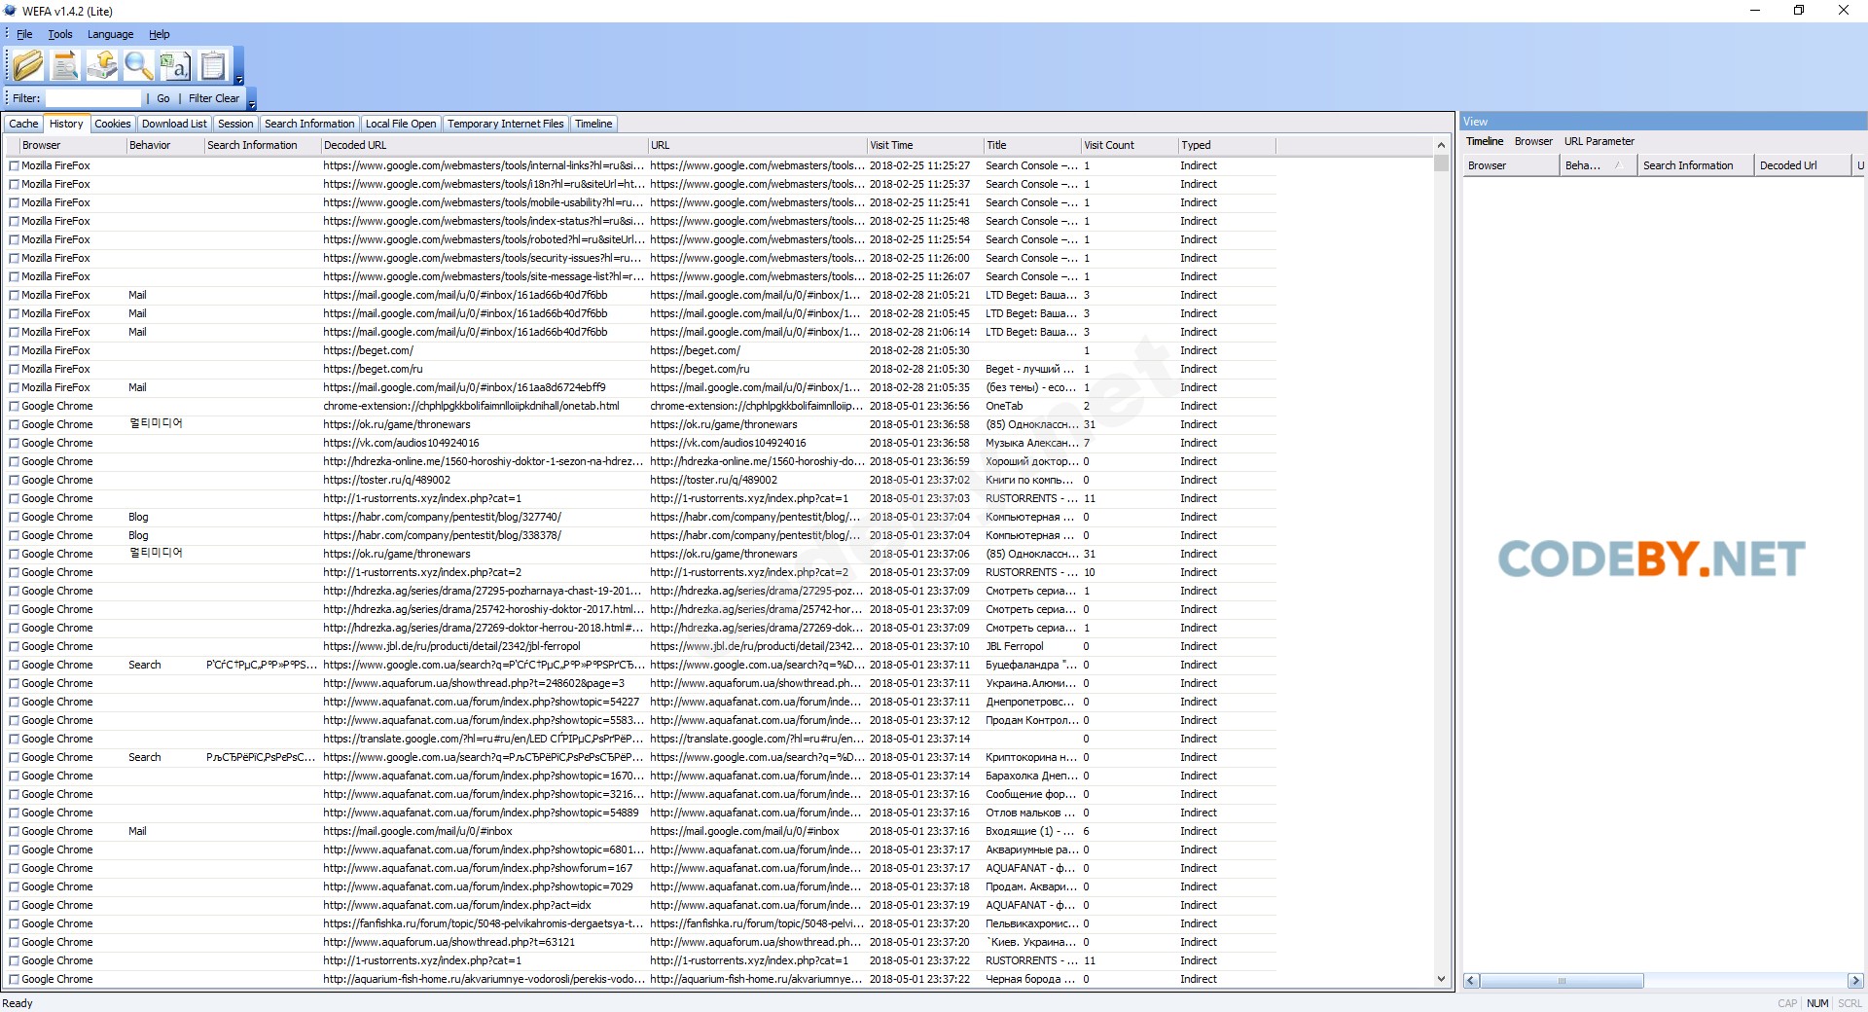Switch to the Session tab

click(x=235, y=124)
